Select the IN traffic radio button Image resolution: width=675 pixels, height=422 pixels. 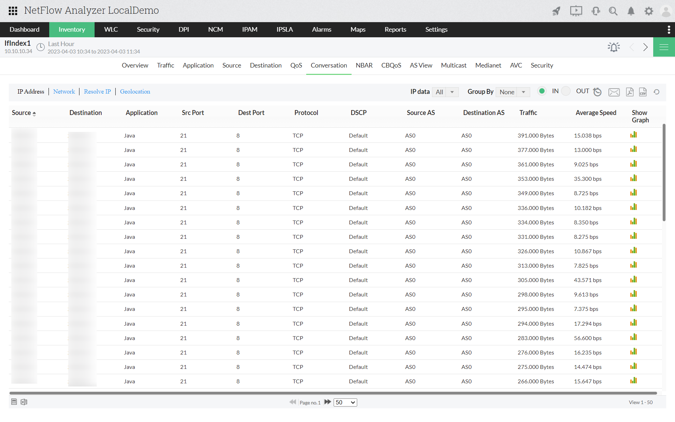pos(542,91)
